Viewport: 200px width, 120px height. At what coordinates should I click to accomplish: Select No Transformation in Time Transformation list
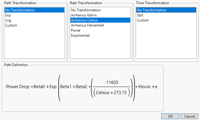151,10
